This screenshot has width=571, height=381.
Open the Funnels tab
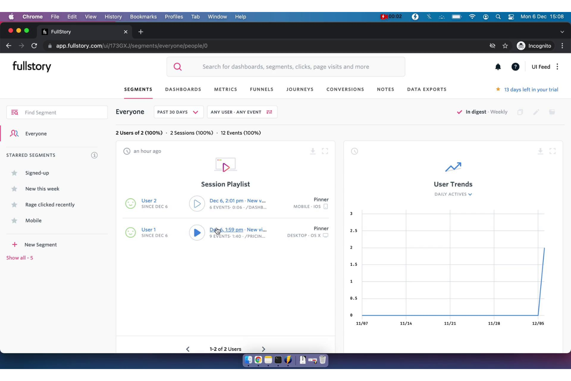click(261, 89)
